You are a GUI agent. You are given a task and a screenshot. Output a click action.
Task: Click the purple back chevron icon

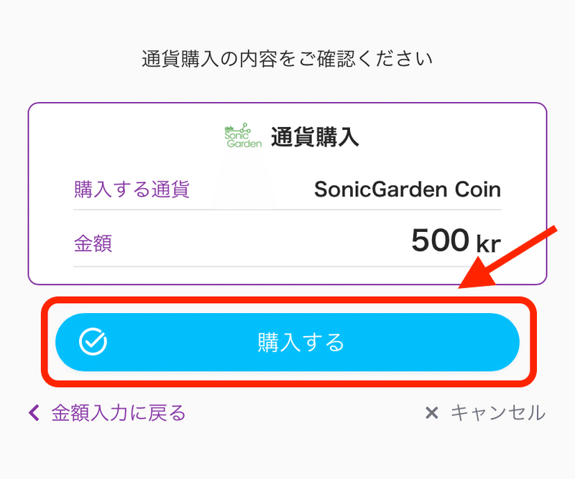click(34, 413)
